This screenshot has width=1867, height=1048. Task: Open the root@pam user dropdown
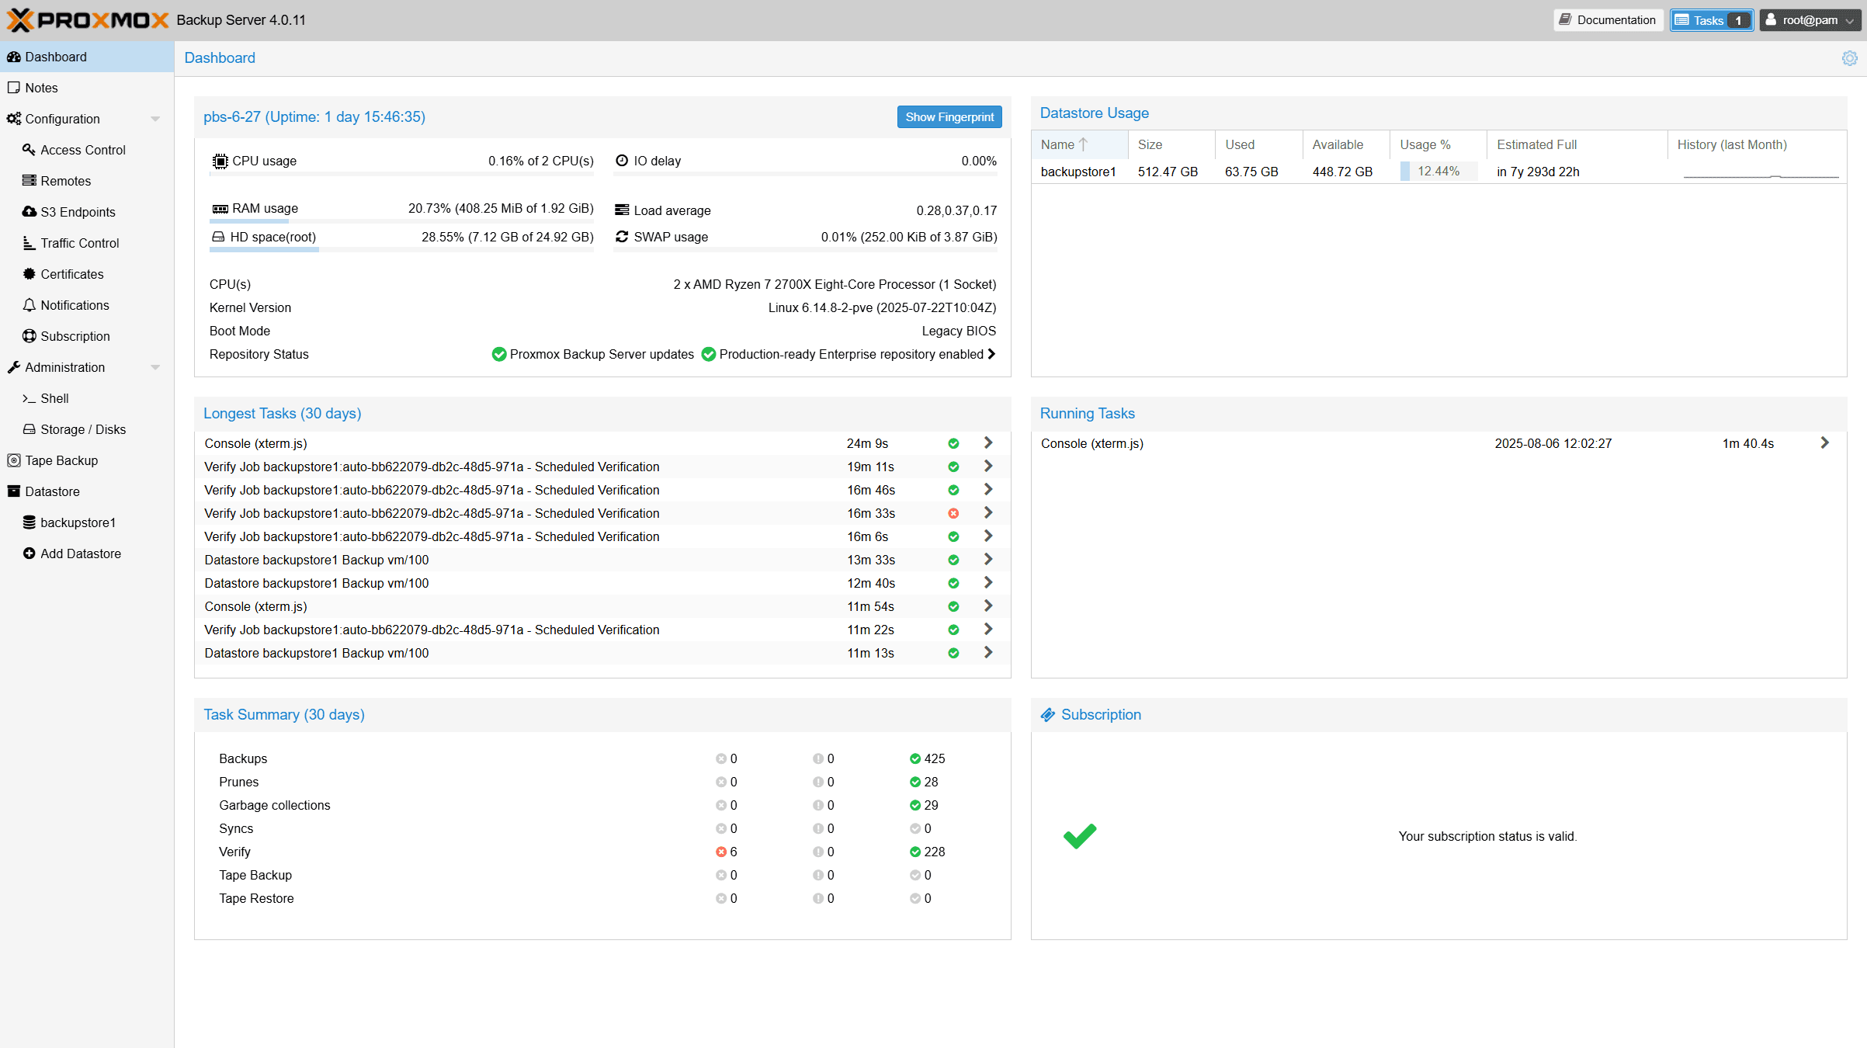pos(1810,19)
